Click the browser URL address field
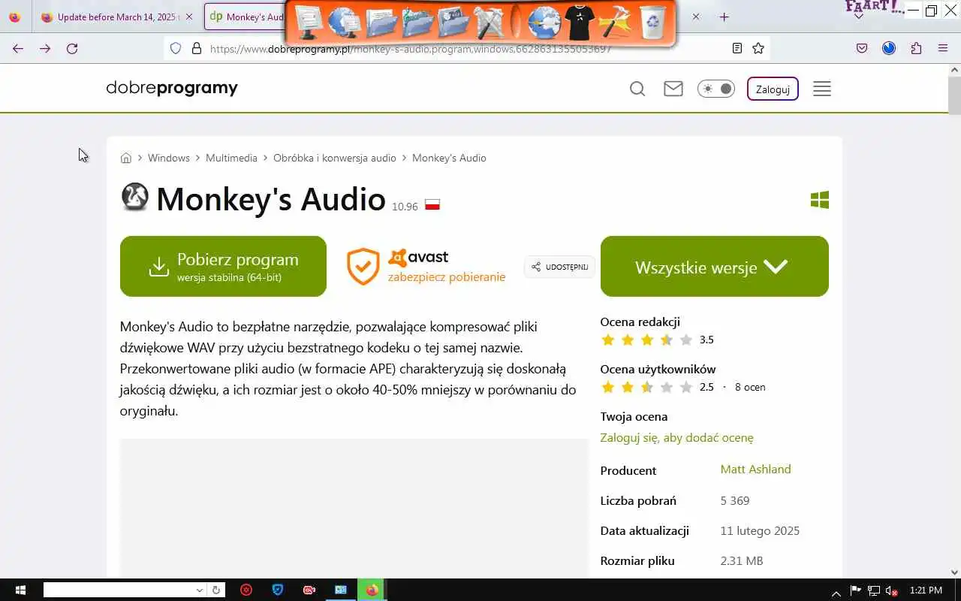 (465, 48)
